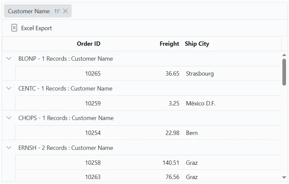Select the México D.F. cell
Image resolution: width=289 pixels, height=184 pixels.
(x=201, y=103)
